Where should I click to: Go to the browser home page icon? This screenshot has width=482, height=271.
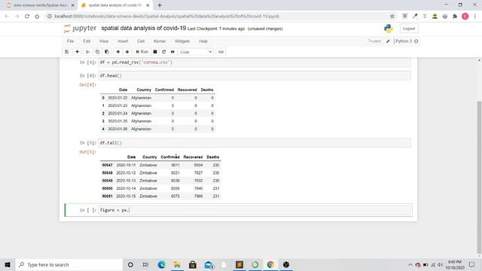coord(37,17)
